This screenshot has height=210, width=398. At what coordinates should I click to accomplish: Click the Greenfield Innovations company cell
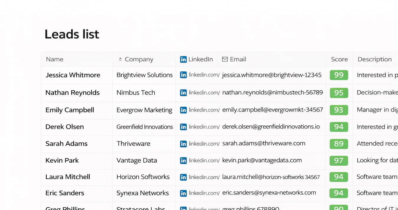coord(145,127)
